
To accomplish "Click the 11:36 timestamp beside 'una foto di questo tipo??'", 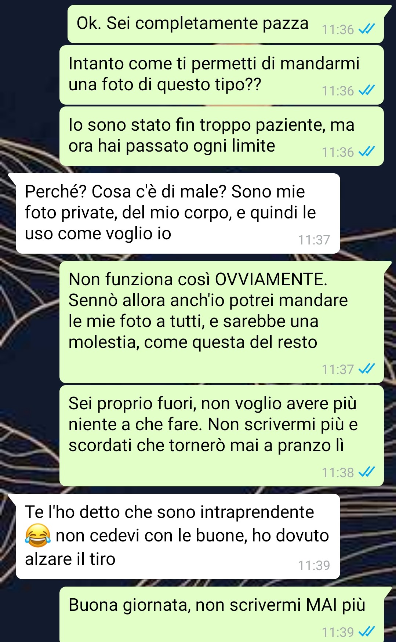I will pyautogui.click(x=338, y=91).
